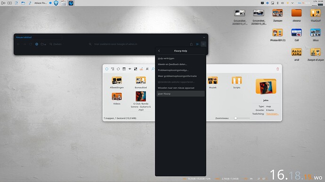Click the second toolbar icon in file manager (stacked pages)

[113, 69]
